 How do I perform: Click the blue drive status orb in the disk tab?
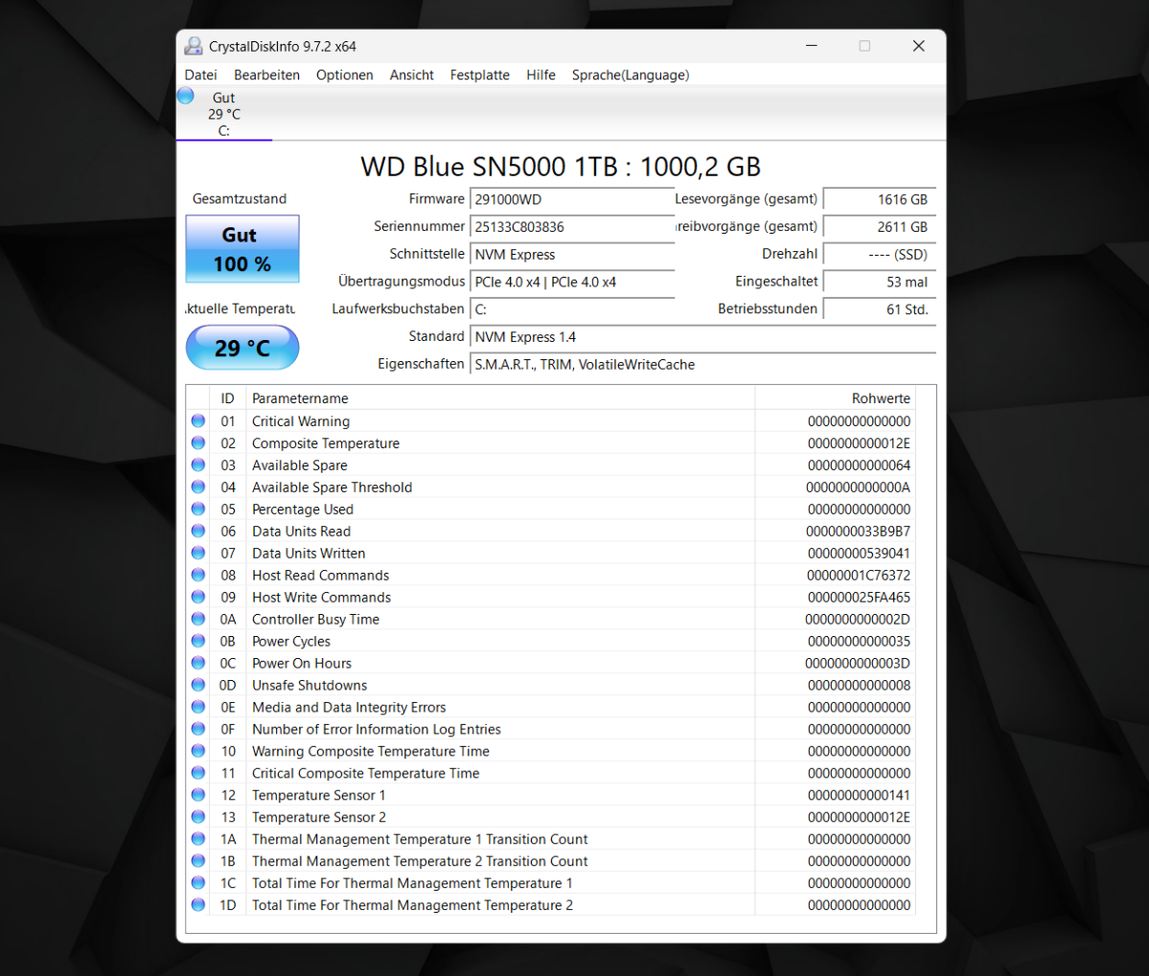click(x=186, y=95)
